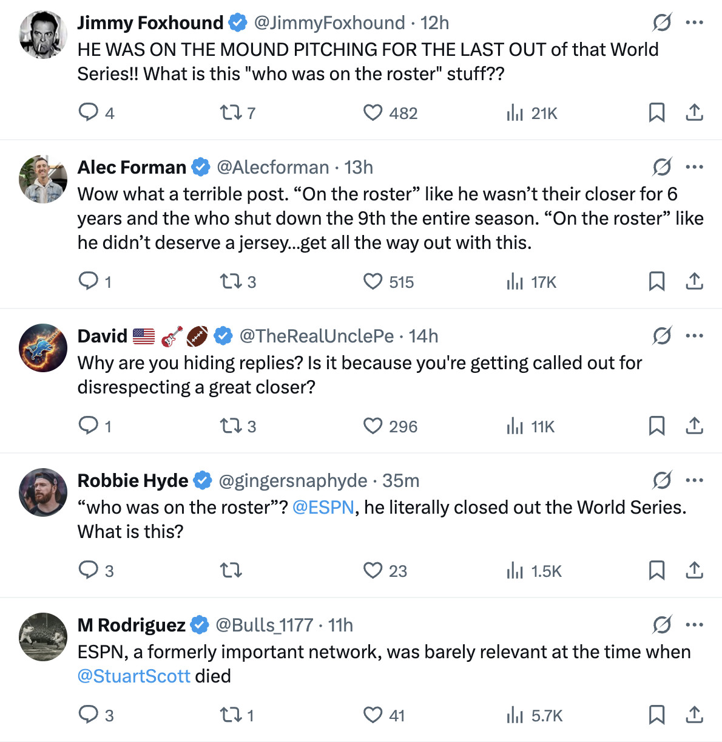Click the @StuartScott mention link

pos(135,676)
